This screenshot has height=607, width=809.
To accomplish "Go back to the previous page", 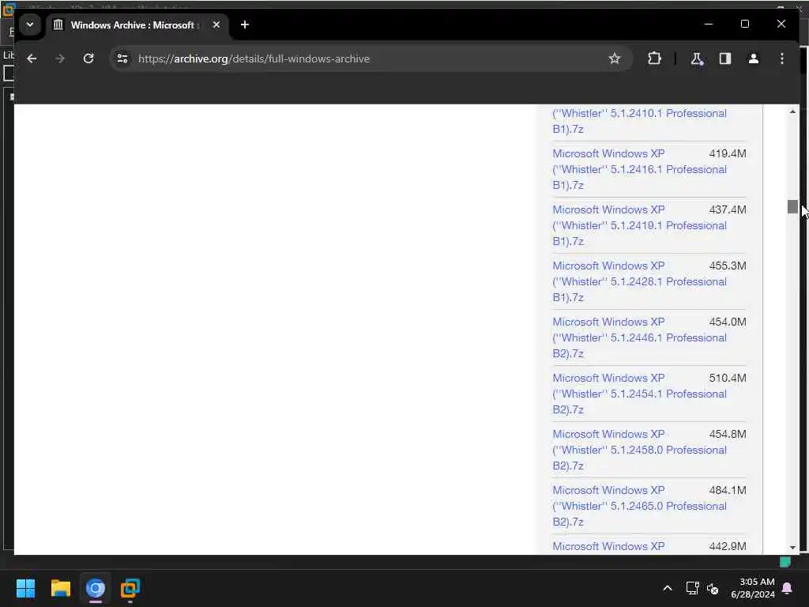I will 32,58.
